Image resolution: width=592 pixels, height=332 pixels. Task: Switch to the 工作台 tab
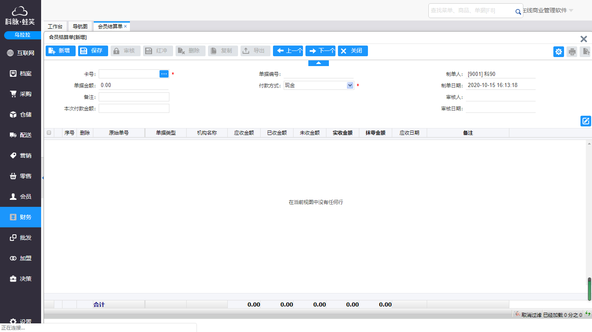coord(55,26)
